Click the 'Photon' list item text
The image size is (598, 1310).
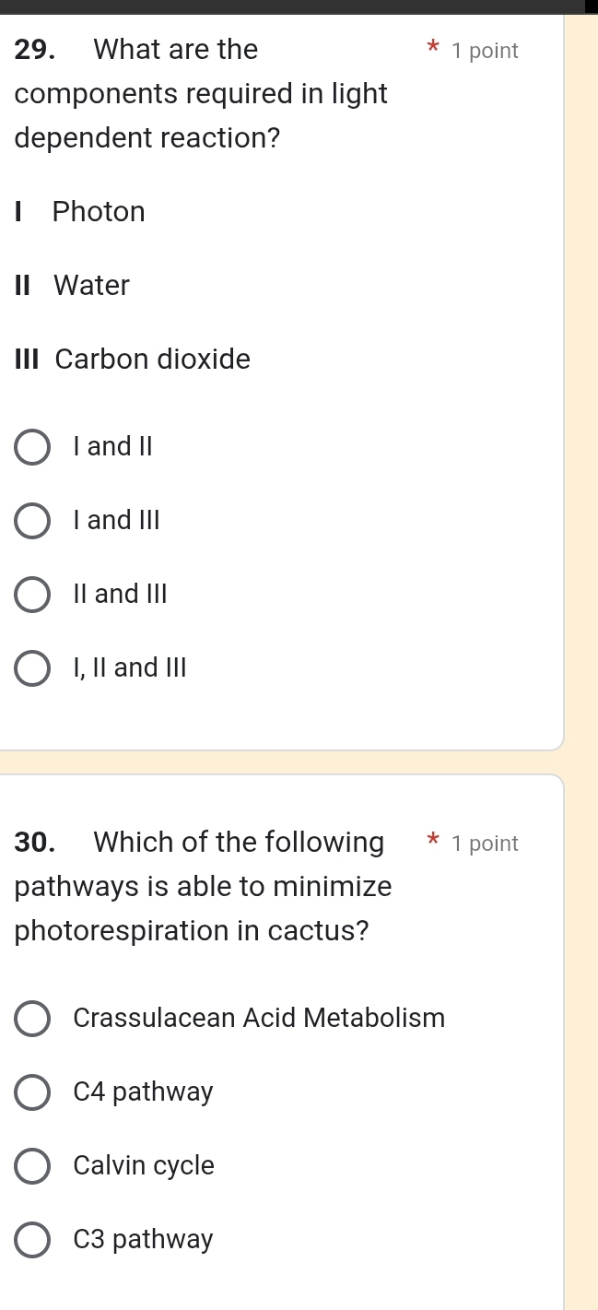point(98,212)
